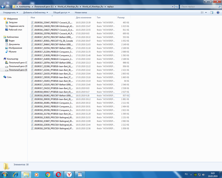The width and height of the screenshot is (222, 178).
Task: Sort by the Тип column header
Action: coord(106,18)
